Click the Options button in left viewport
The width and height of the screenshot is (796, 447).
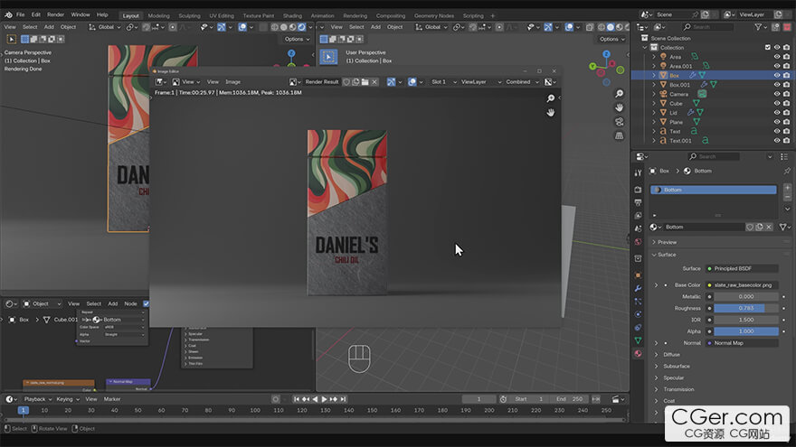tap(297, 39)
